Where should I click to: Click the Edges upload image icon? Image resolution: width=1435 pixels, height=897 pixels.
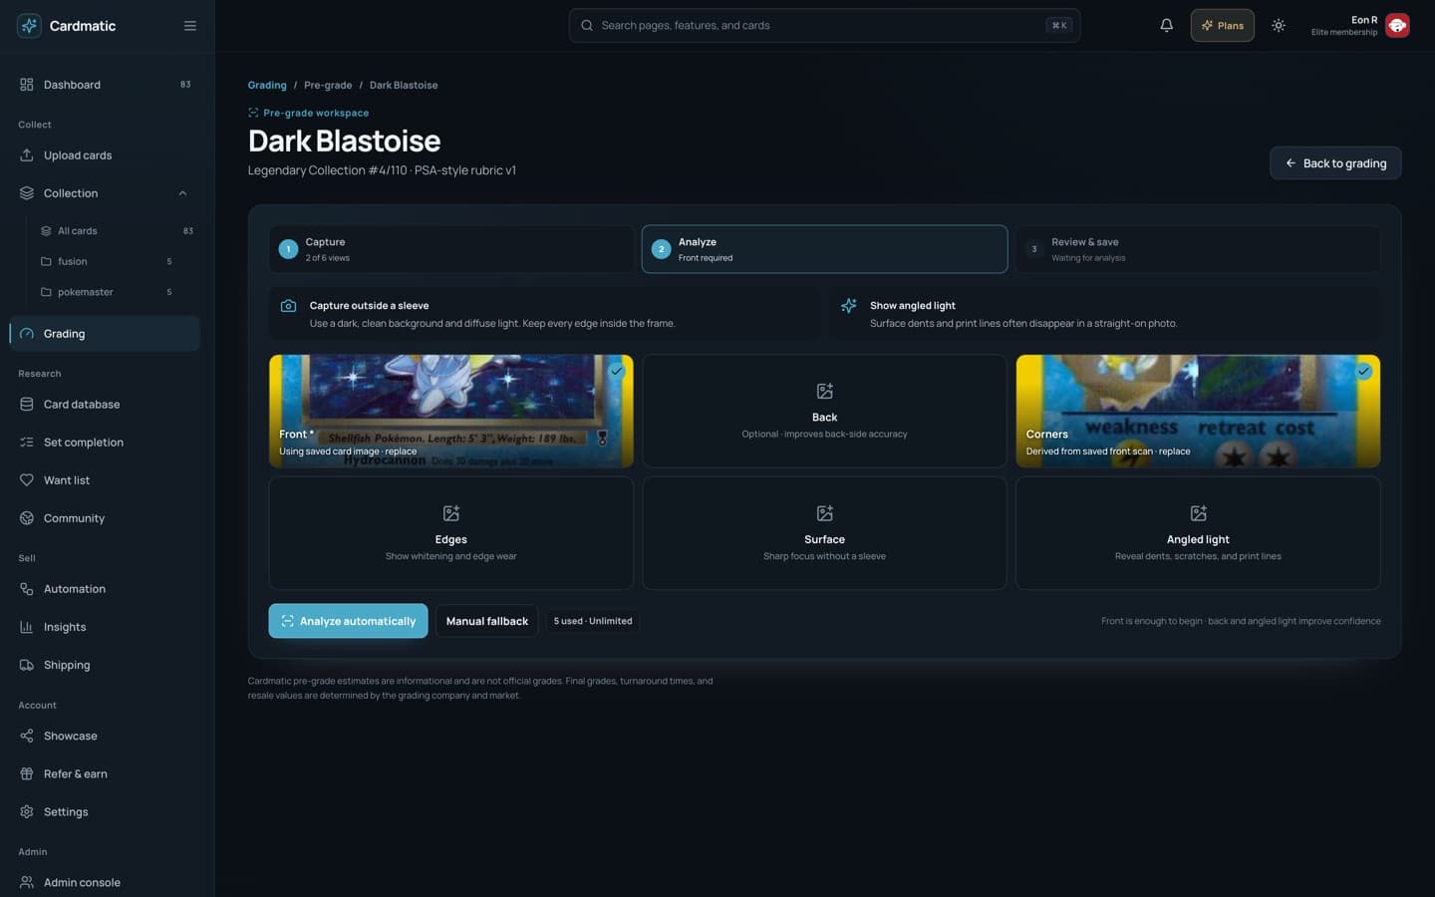[x=450, y=513]
